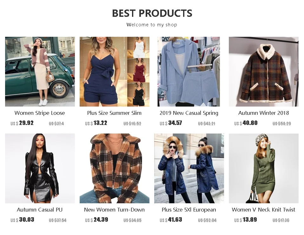This screenshot has width=304, height=235.
Task: Click the Plus Size 5Xl European title
Action: (189, 210)
